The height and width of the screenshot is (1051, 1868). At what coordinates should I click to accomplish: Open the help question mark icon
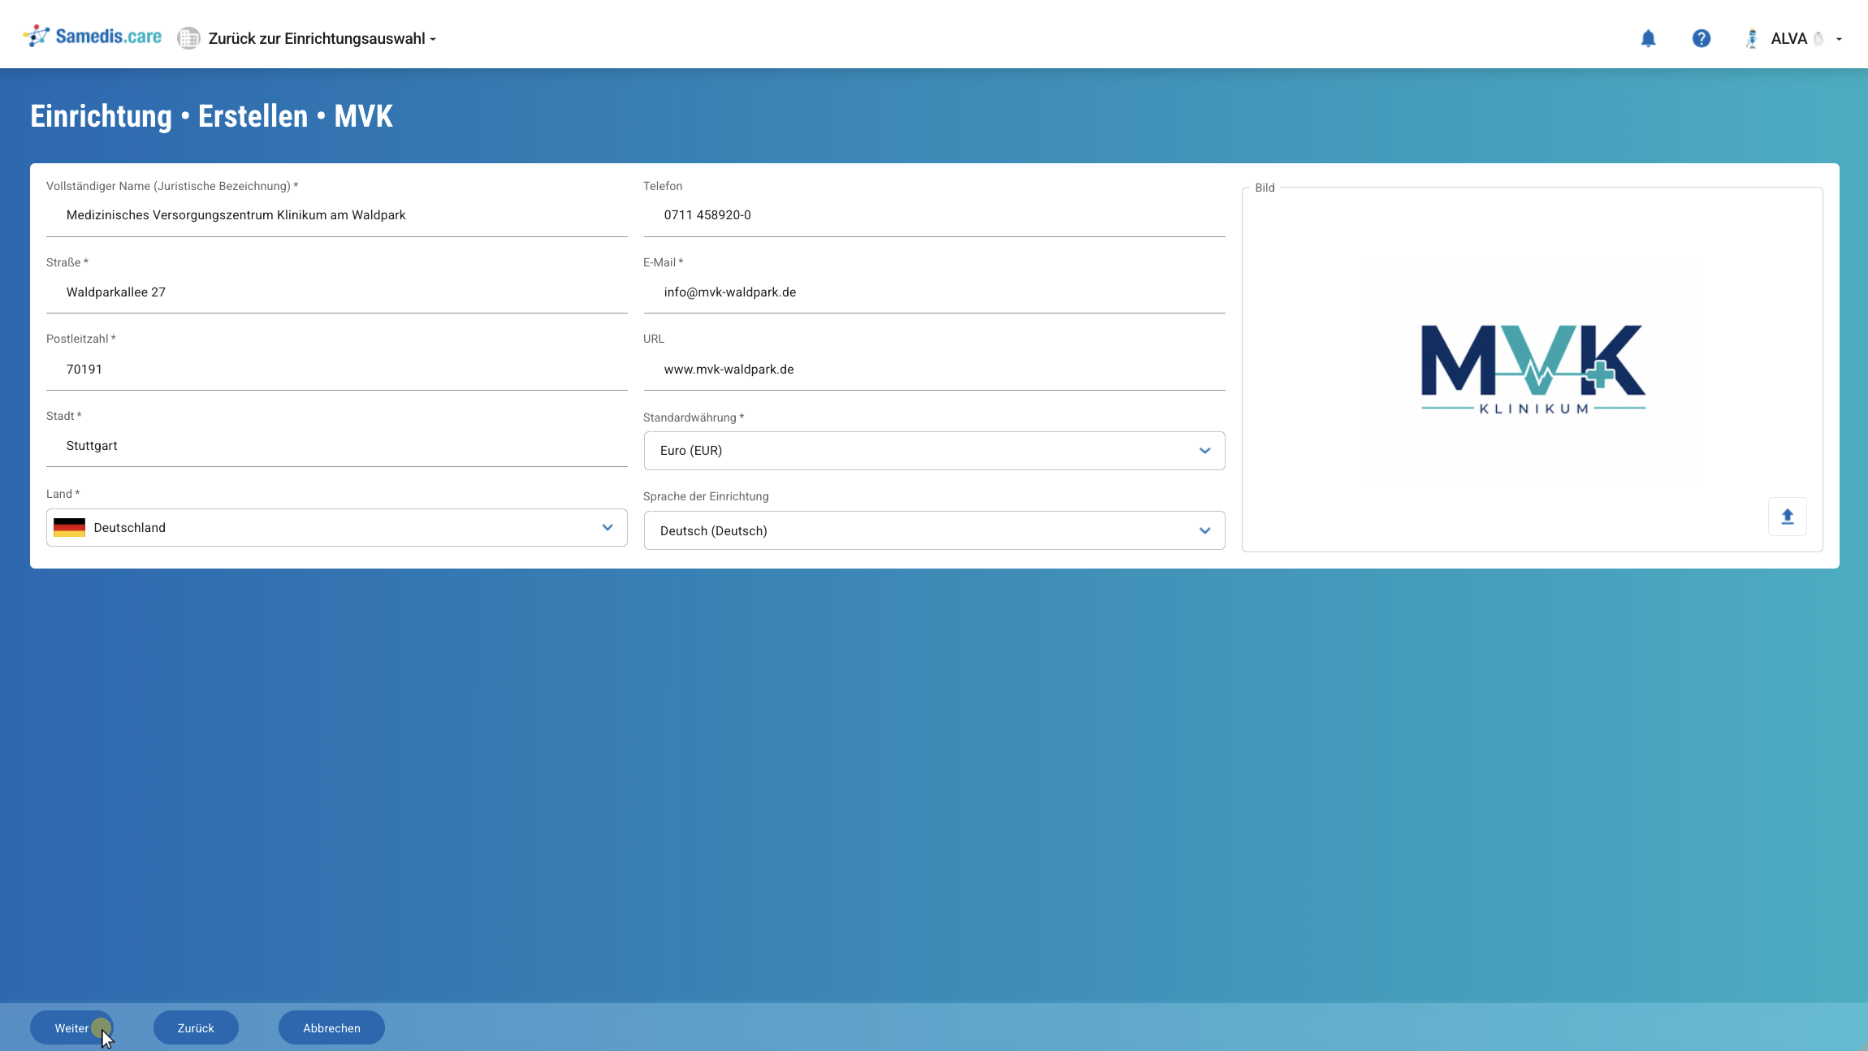1701,38
